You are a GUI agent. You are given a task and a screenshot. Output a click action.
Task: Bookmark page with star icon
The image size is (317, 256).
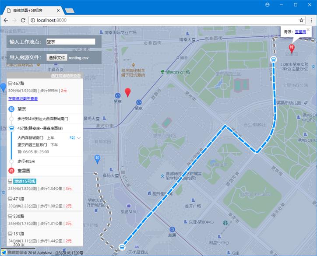pyautogui.click(x=301, y=20)
